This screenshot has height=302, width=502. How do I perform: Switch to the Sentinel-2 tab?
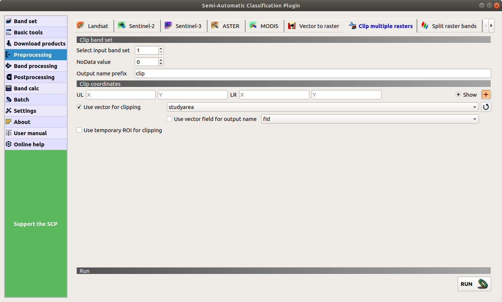pyautogui.click(x=137, y=26)
